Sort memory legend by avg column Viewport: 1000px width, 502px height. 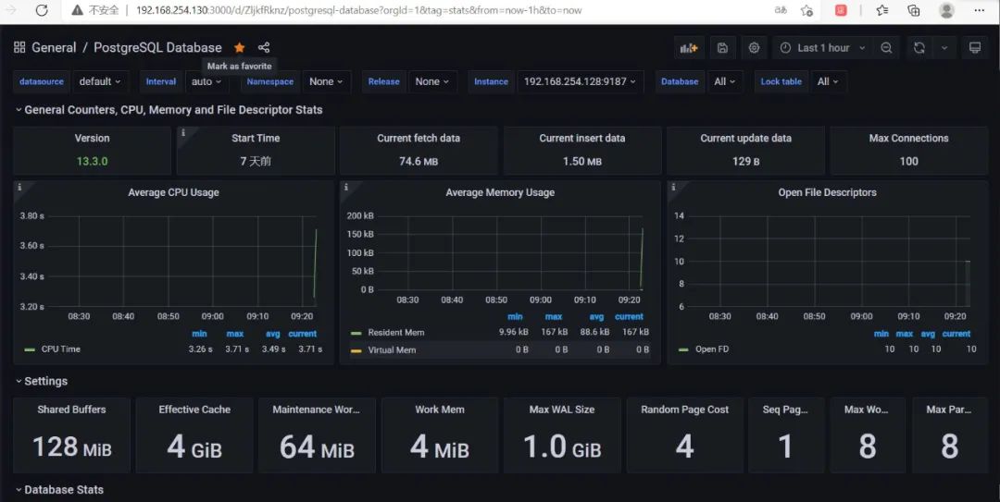596,316
